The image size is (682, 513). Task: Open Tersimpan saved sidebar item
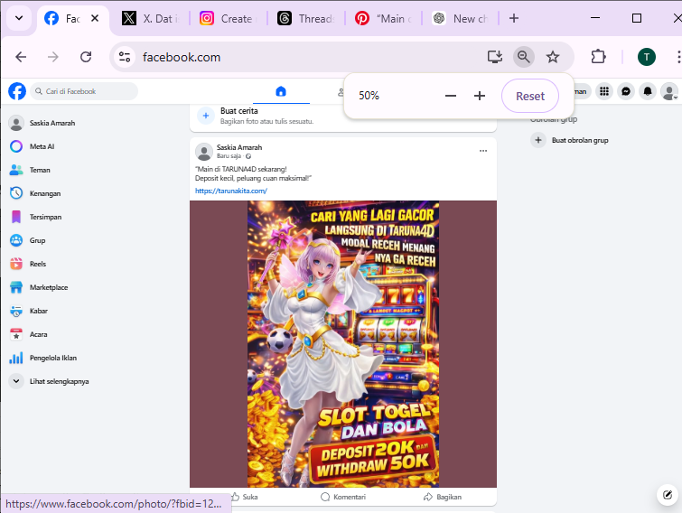46,217
